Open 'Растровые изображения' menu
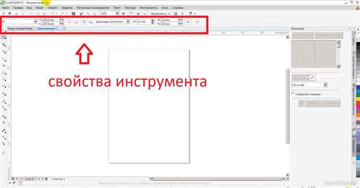This screenshot has height=188, width=360. click(93, 8)
